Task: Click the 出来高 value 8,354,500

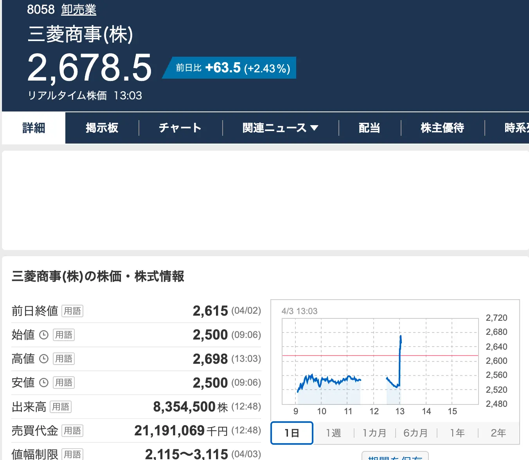Action: tap(184, 407)
